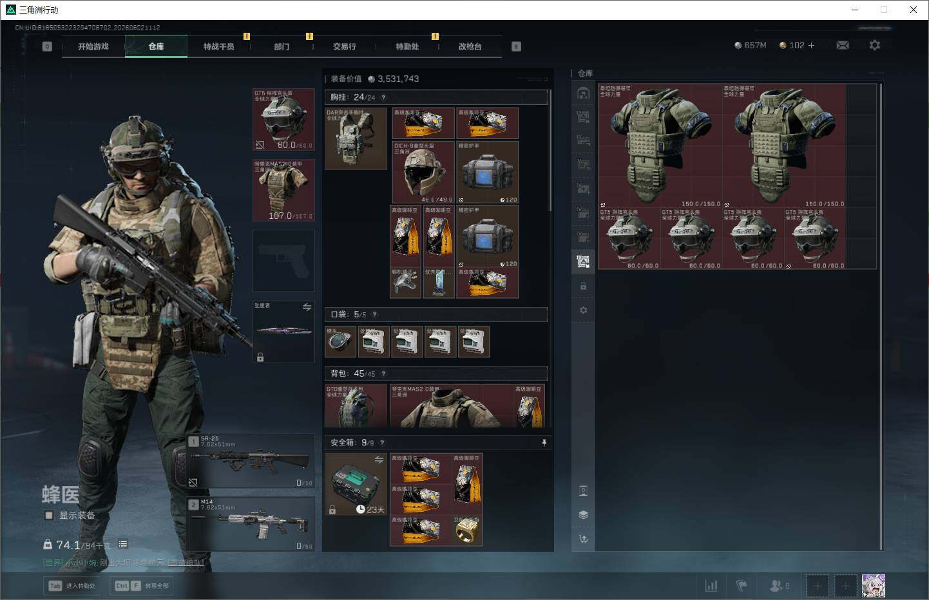The image size is (929, 600).
Task: Click the swap icon on the safe box
Action: pos(379,459)
